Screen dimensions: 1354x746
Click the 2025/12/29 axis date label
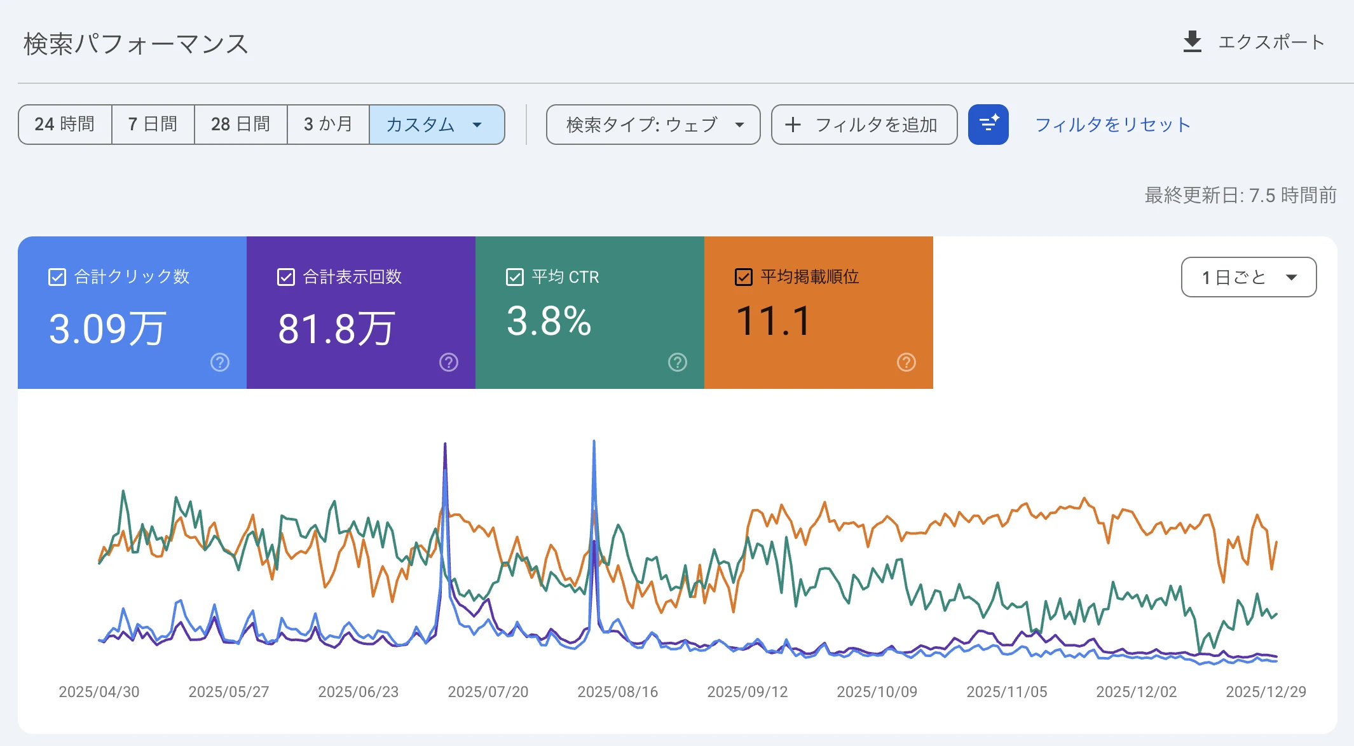tap(1266, 692)
